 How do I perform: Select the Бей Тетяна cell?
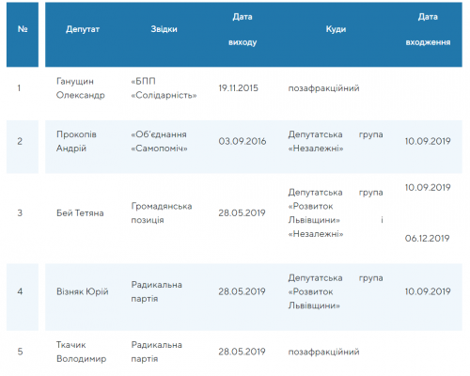80,213
